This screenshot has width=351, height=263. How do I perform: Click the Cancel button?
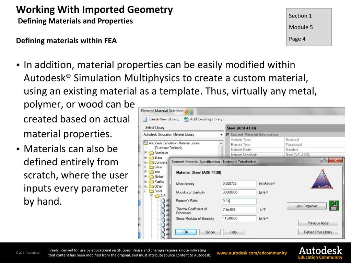[x=210, y=232]
